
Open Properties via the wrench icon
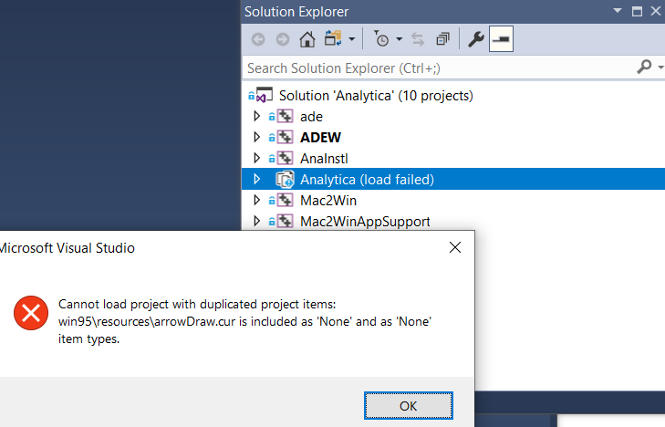pyautogui.click(x=476, y=39)
